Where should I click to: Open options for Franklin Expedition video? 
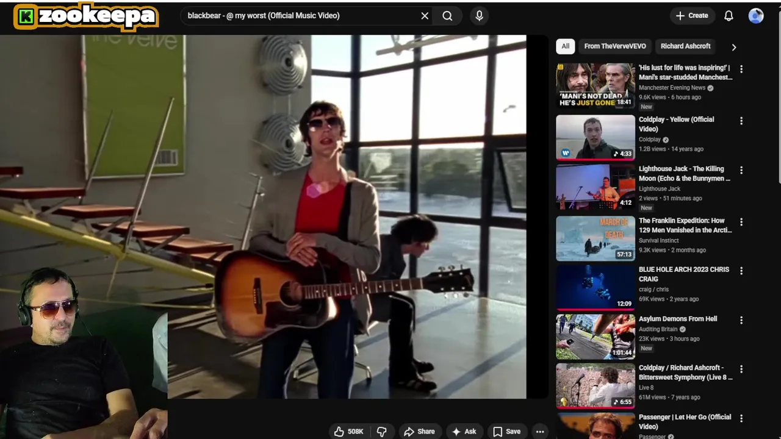(x=741, y=223)
